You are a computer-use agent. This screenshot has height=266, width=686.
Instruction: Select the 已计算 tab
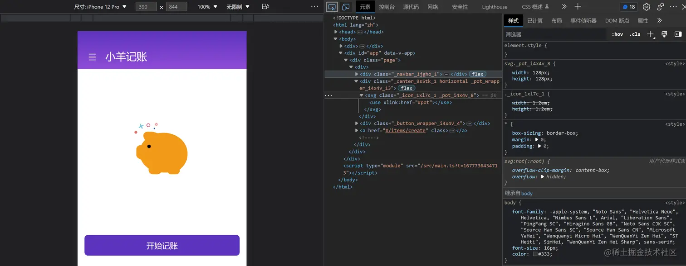(x=535, y=21)
